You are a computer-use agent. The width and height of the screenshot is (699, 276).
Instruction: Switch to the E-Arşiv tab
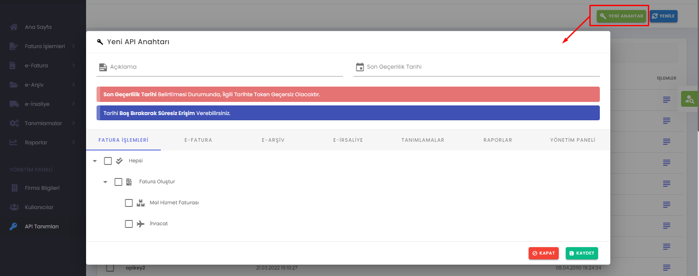click(273, 140)
